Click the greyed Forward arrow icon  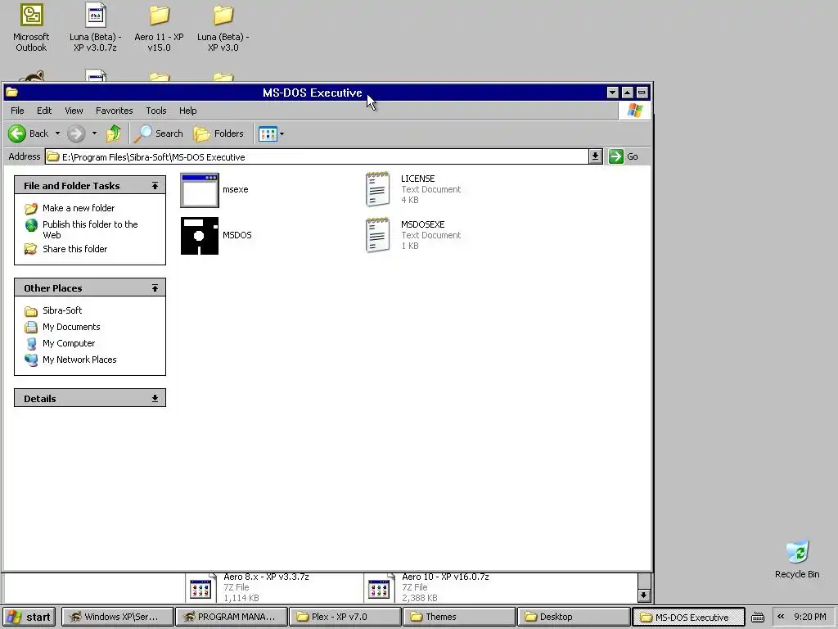[76, 133]
